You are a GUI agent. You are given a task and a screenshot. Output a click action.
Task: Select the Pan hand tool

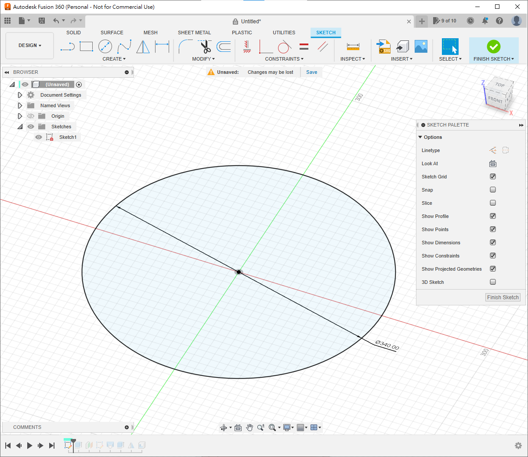(250, 428)
